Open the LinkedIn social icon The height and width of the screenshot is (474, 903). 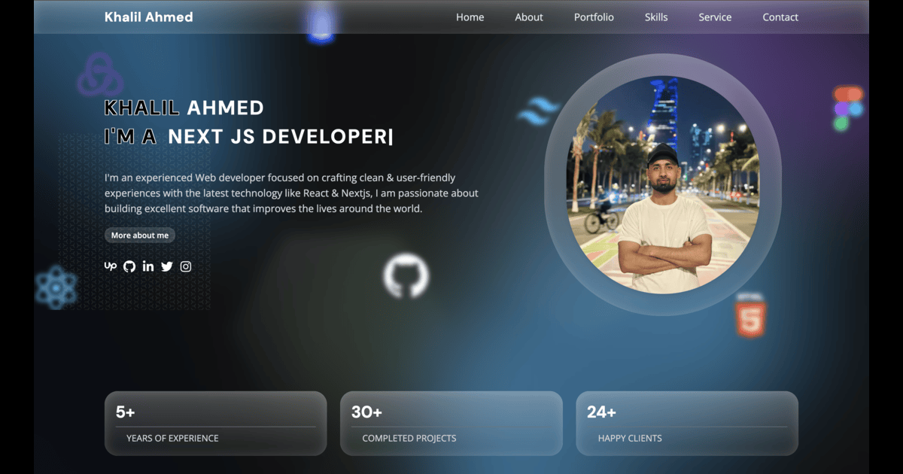(x=148, y=266)
